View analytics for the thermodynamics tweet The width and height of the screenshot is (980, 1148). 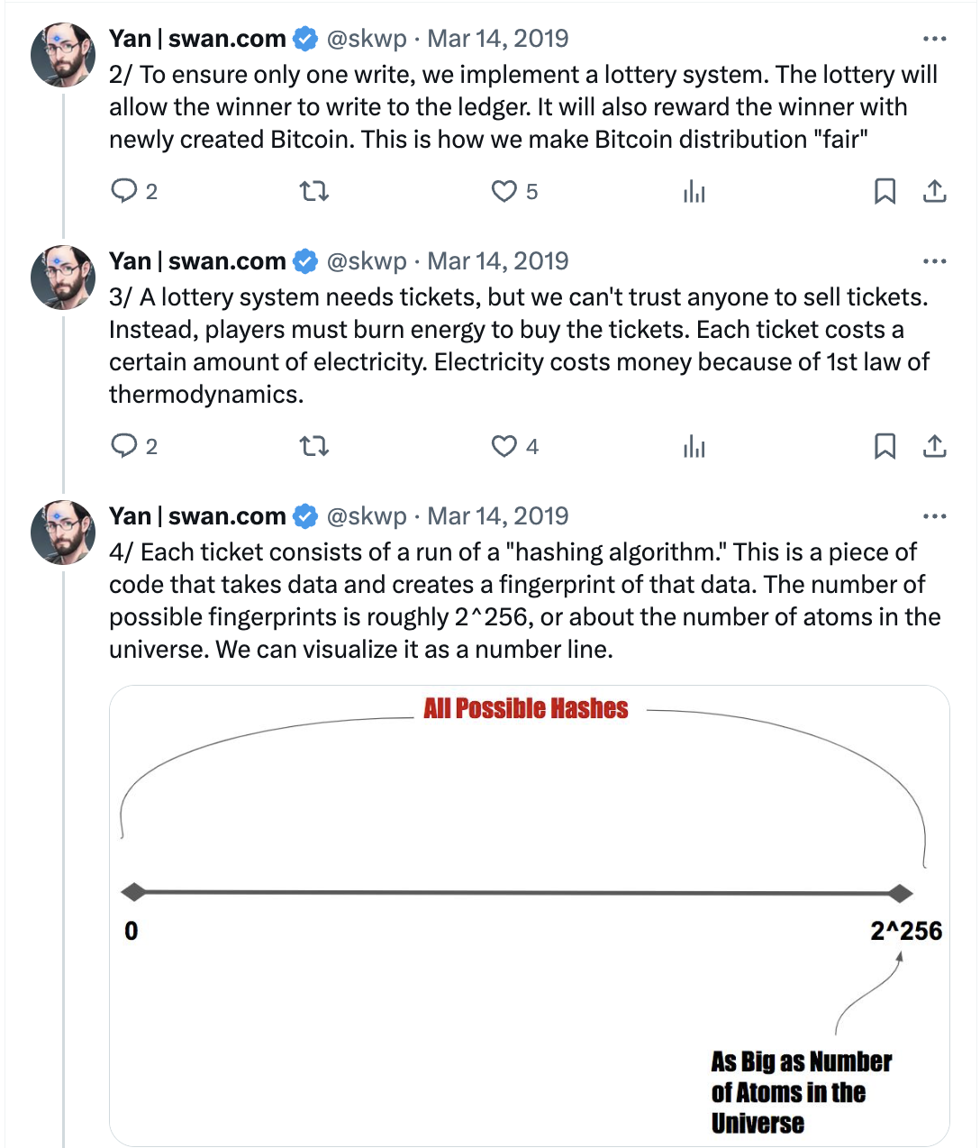click(694, 446)
